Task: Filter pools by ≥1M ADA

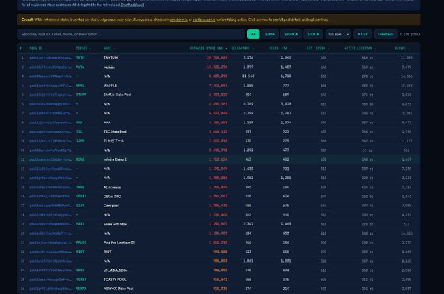Action: pyautogui.click(x=270, y=34)
